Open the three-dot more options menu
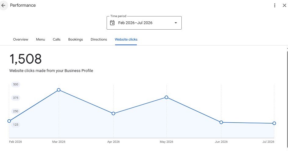288x151 pixels. [x=275, y=5]
